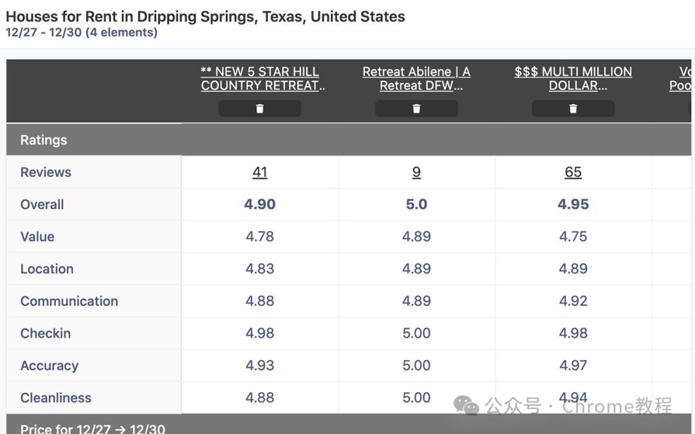Select the 5.0 overall rating for Retreat Abilene
695x434 pixels.
(x=416, y=204)
